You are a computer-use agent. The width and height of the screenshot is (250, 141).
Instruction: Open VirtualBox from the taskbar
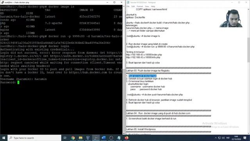pos(88,138)
